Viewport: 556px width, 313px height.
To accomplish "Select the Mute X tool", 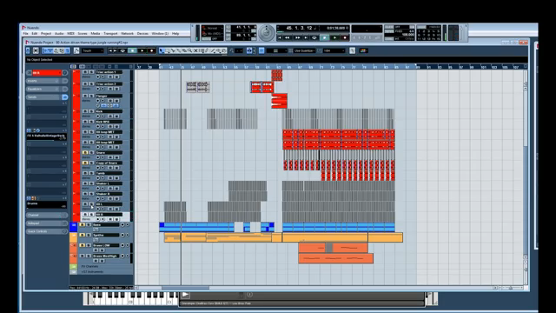I will pyautogui.click(x=195, y=50).
